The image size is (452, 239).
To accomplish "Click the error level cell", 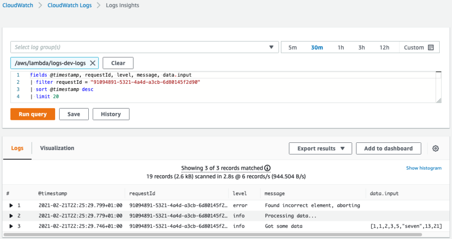I will [x=240, y=205].
